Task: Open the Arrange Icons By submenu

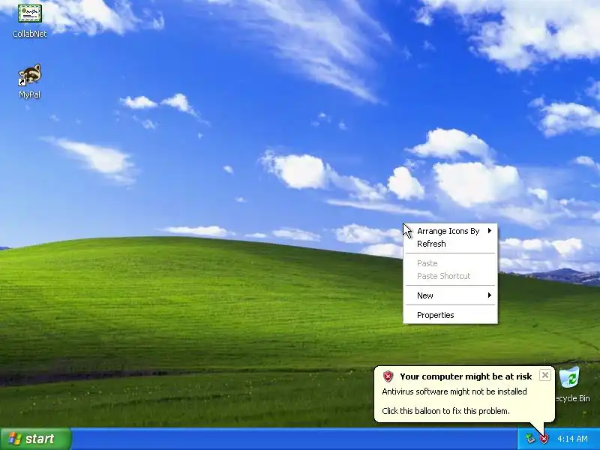Action: click(x=451, y=231)
